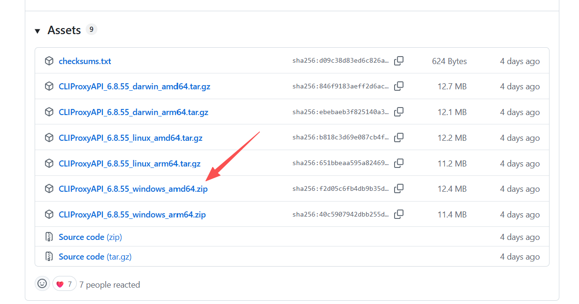
Task: Download CLIProxyAPI_6.8.55_windows_arm64.zip
Action: coord(132,215)
